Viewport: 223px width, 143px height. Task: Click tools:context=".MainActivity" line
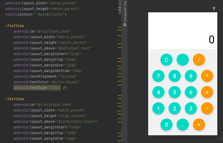36,15
